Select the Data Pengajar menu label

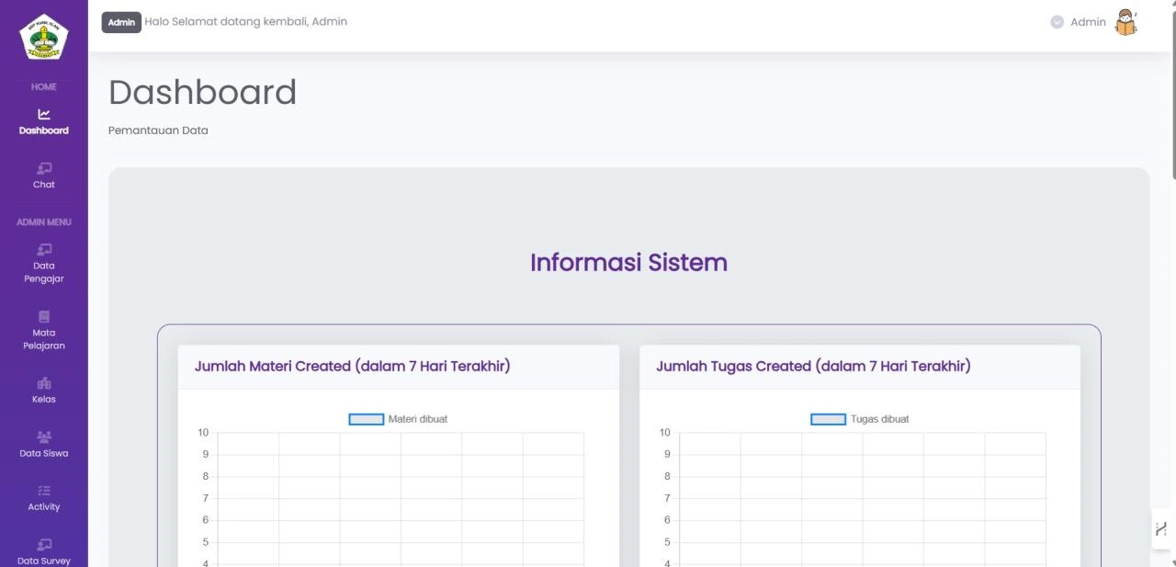pyautogui.click(x=44, y=272)
